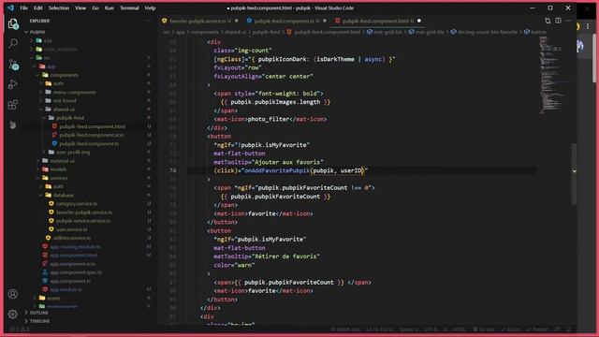
Task: Click the notifications bell in status bar
Action: [x=568, y=330]
